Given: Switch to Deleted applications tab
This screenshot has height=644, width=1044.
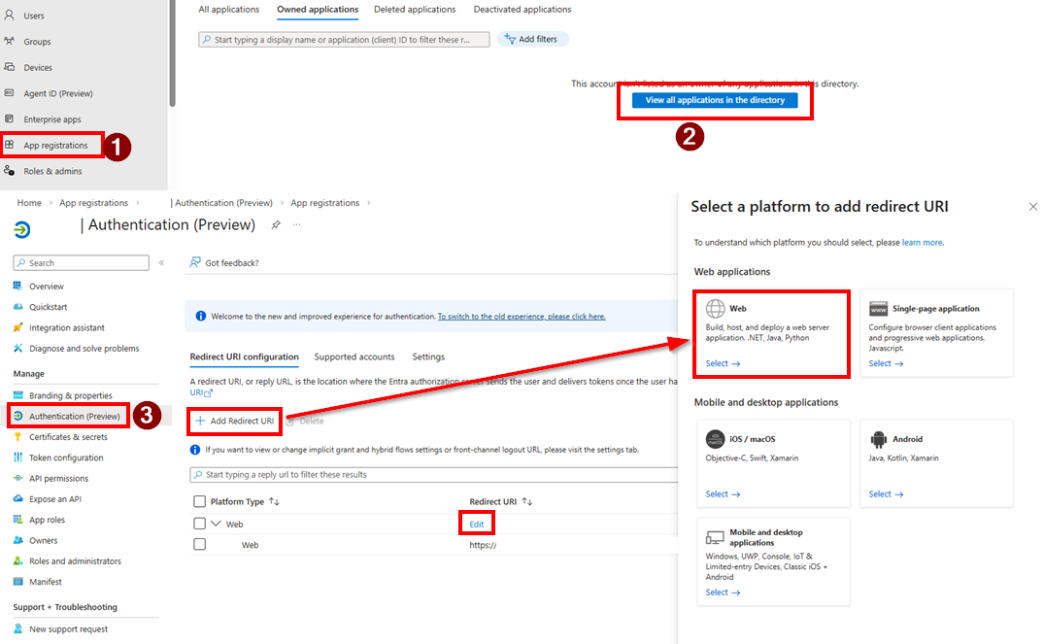Looking at the screenshot, I should tap(415, 10).
